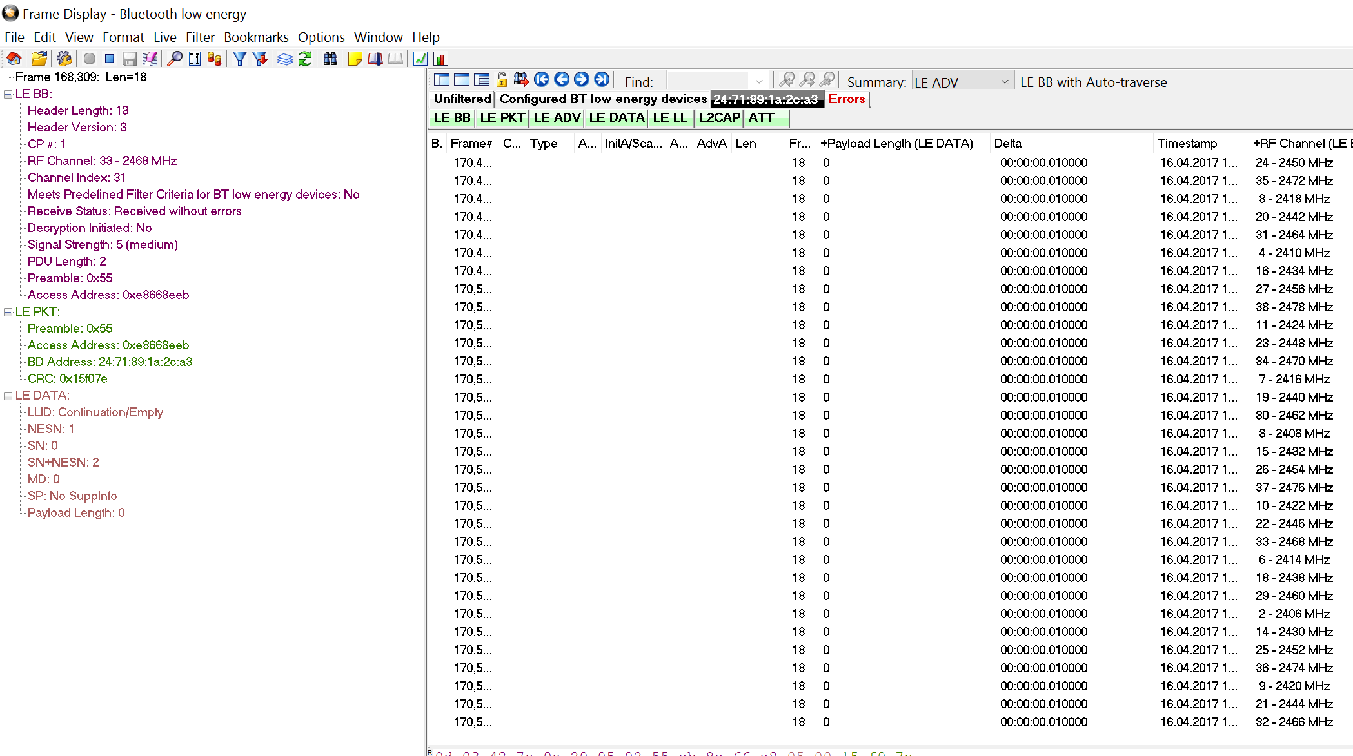Screen dimensions: 1353x756
Task: Switch to the LE BB protocol tab
Action: tap(452, 118)
